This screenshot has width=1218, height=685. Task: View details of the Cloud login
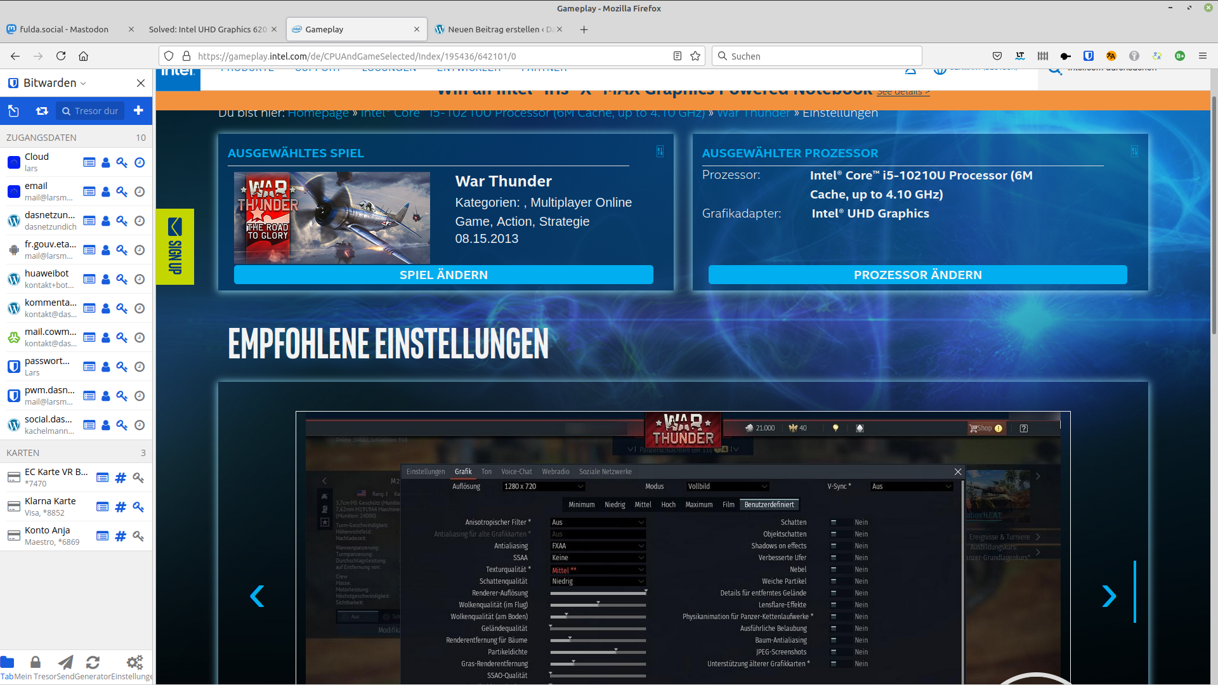point(89,162)
